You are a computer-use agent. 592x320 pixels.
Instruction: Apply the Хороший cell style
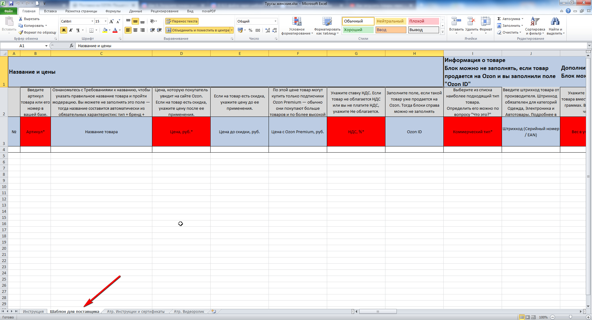358,30
